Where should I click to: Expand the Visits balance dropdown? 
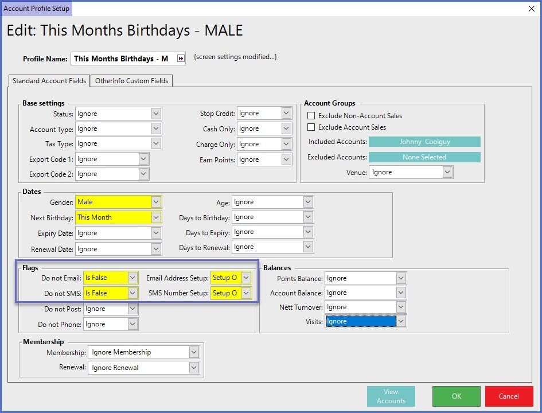pyautogui.click(x=401, y=322)
